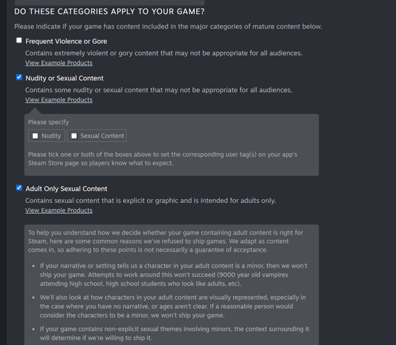The height and width of the screenshot is (345, 396).
Task: Check the Frequent Violence or Gore checkbox
Action: 19,41
